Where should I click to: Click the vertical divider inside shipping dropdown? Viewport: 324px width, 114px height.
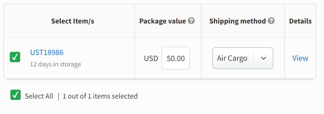(x=253, y=58)
